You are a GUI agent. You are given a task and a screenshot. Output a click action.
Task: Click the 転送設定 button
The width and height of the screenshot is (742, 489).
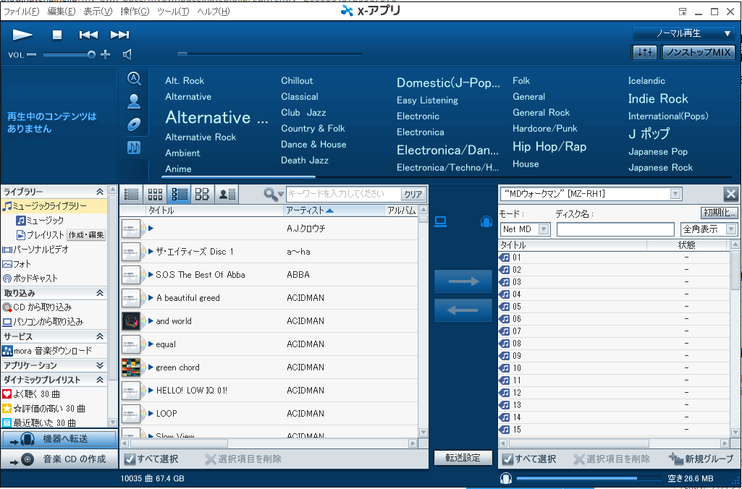coord(463,458)
